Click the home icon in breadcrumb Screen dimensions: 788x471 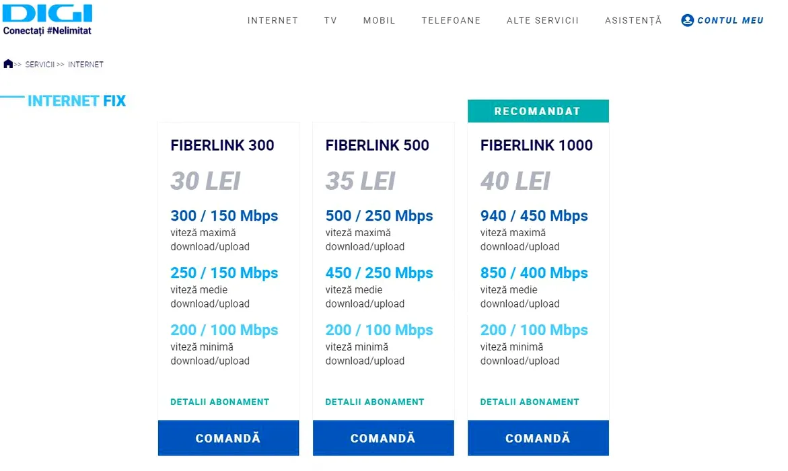click(x=8, y=64)
